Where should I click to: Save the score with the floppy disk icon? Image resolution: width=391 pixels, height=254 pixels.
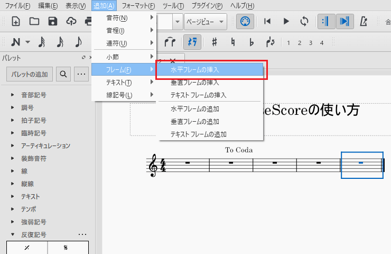pos(53,21)
